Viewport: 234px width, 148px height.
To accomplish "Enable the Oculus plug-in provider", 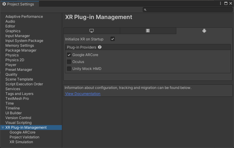I will coord(69,62).
